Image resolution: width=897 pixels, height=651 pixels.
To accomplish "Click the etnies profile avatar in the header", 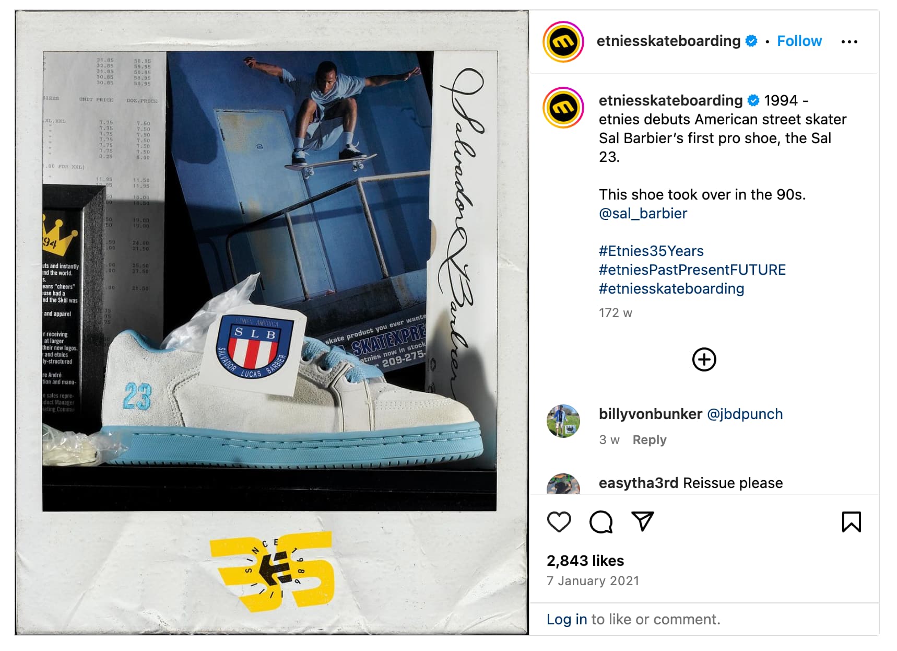I will coord(563,42).
